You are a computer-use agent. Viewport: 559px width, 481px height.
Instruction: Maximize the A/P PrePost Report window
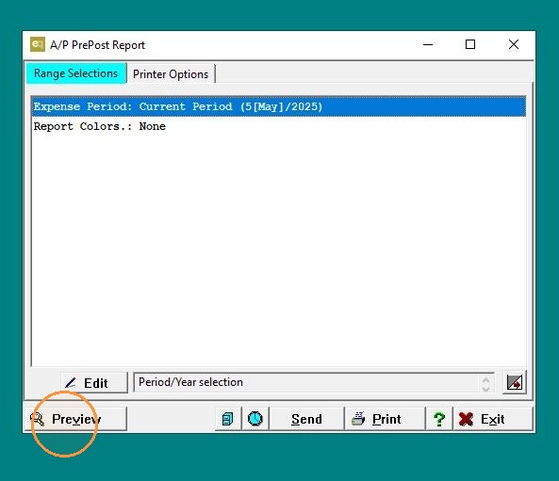470,44
